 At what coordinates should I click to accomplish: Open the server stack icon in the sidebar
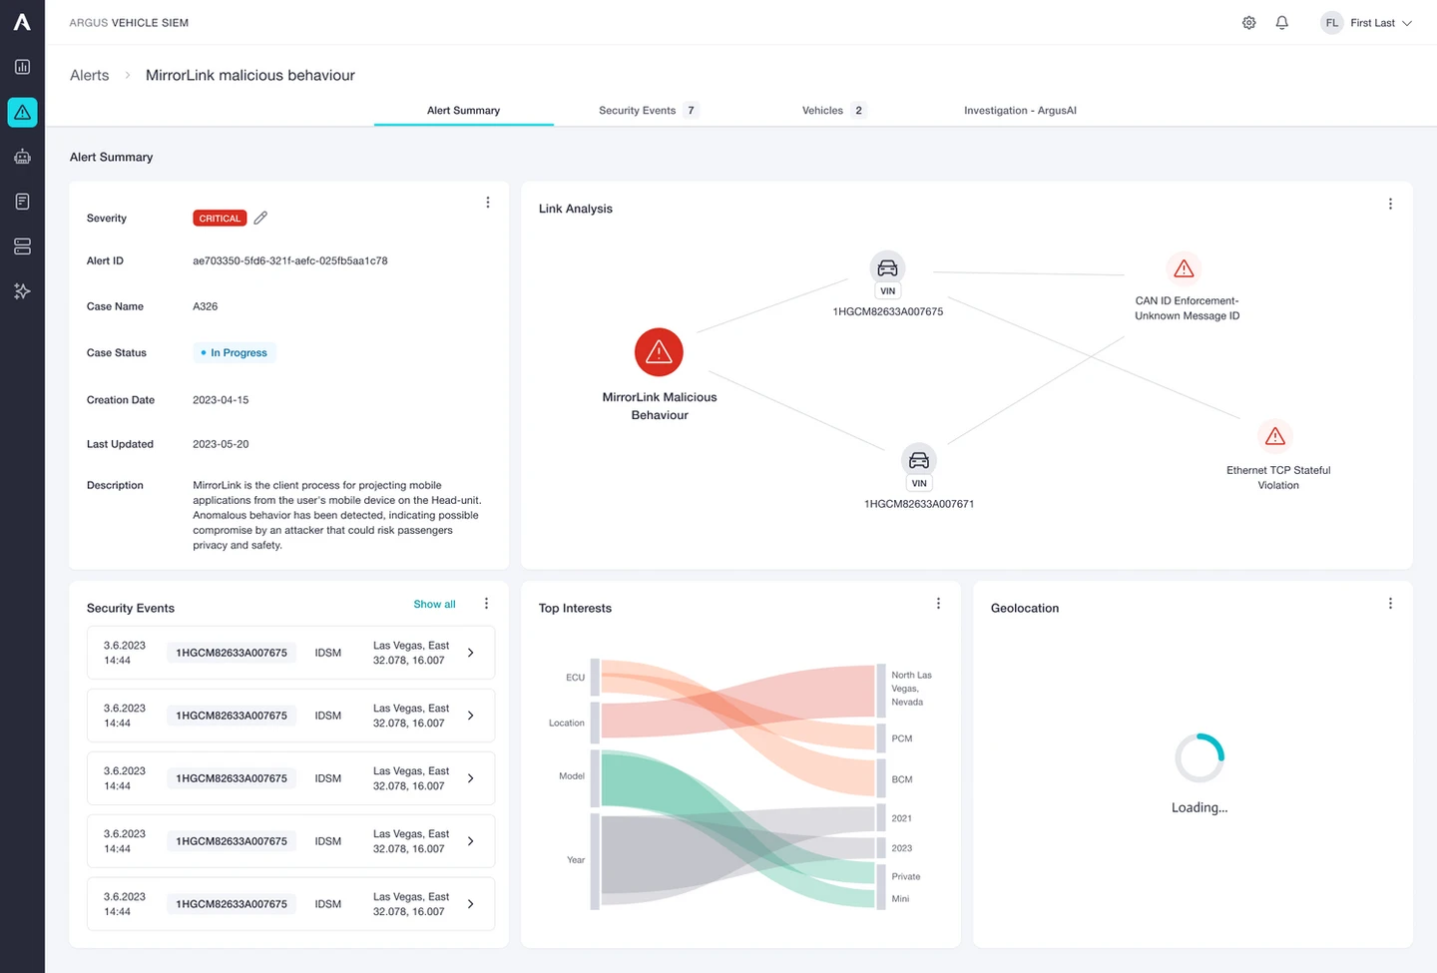(x=22, y=246)
